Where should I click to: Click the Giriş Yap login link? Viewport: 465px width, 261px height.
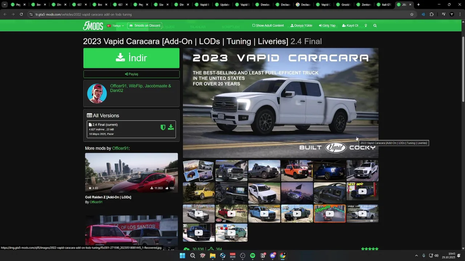click(x=327, y=26)
